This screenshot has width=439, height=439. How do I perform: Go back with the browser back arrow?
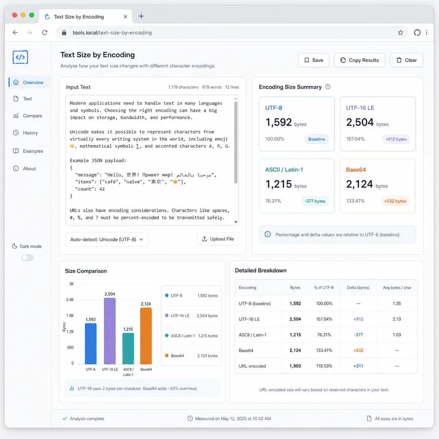[x=16, y=33]
